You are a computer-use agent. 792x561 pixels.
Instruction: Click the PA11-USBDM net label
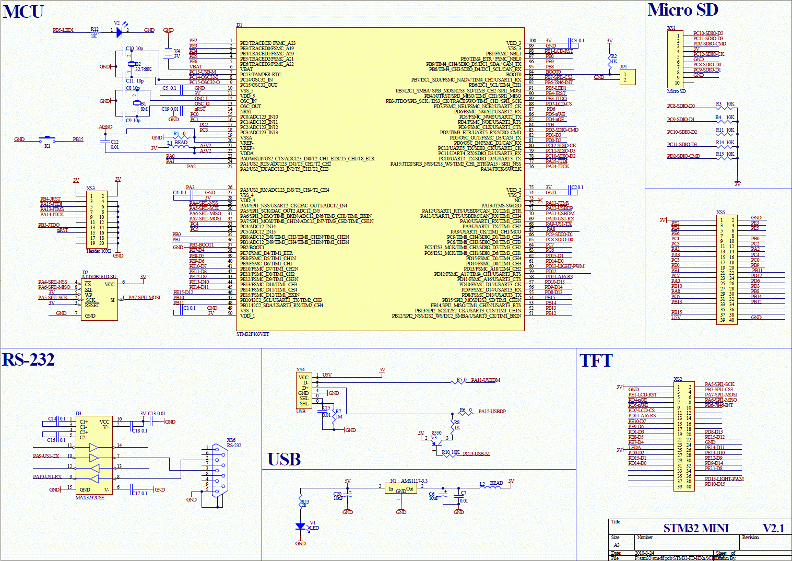(x=486, y=380)
